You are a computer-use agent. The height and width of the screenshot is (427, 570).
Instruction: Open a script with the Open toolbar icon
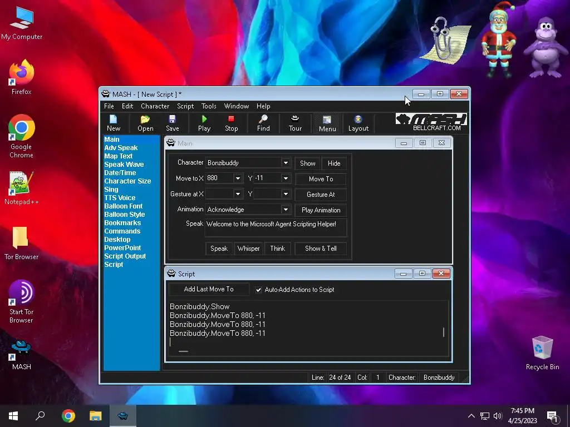pyautogui.click(x=145, y=123)
